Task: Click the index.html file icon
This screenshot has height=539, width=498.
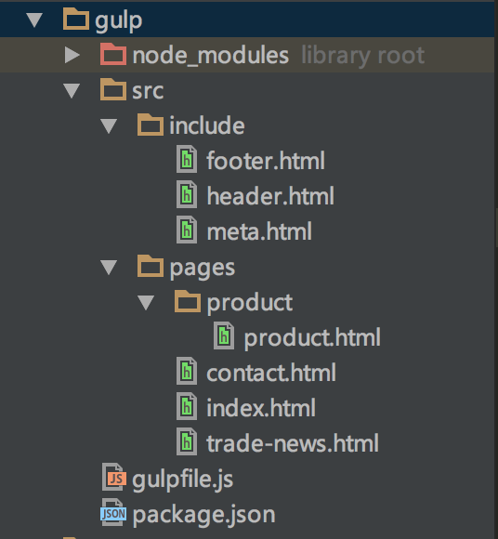Action: [187, 407]
